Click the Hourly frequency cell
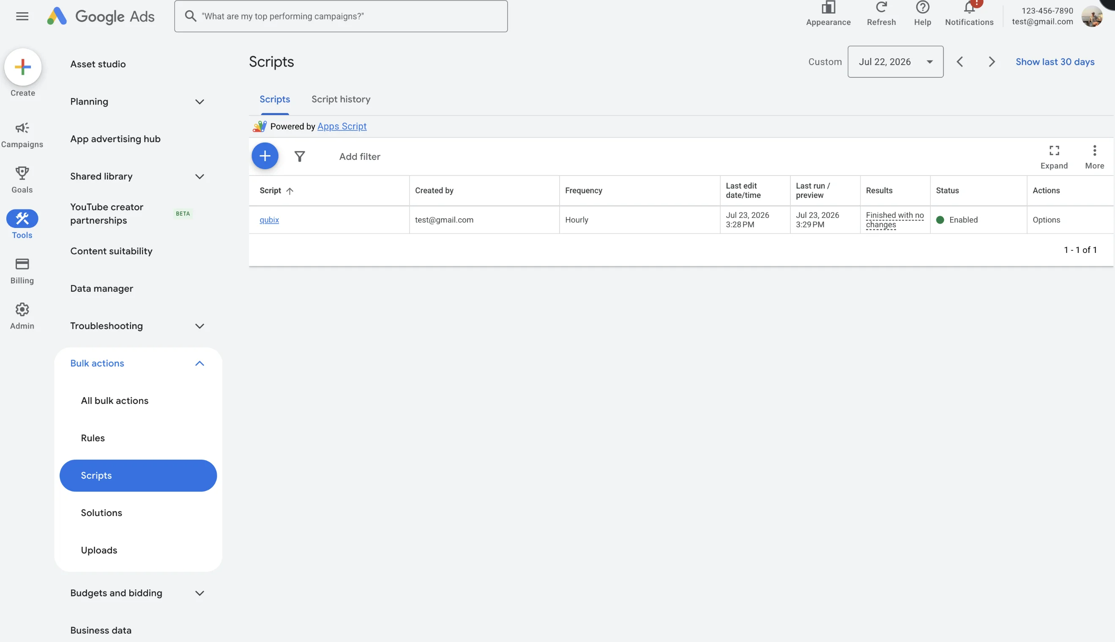The height and width of the screenshot is (642, 1115). pos(576,220)
